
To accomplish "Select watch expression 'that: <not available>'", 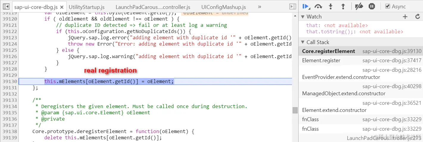I will click(x=337, y=25).
